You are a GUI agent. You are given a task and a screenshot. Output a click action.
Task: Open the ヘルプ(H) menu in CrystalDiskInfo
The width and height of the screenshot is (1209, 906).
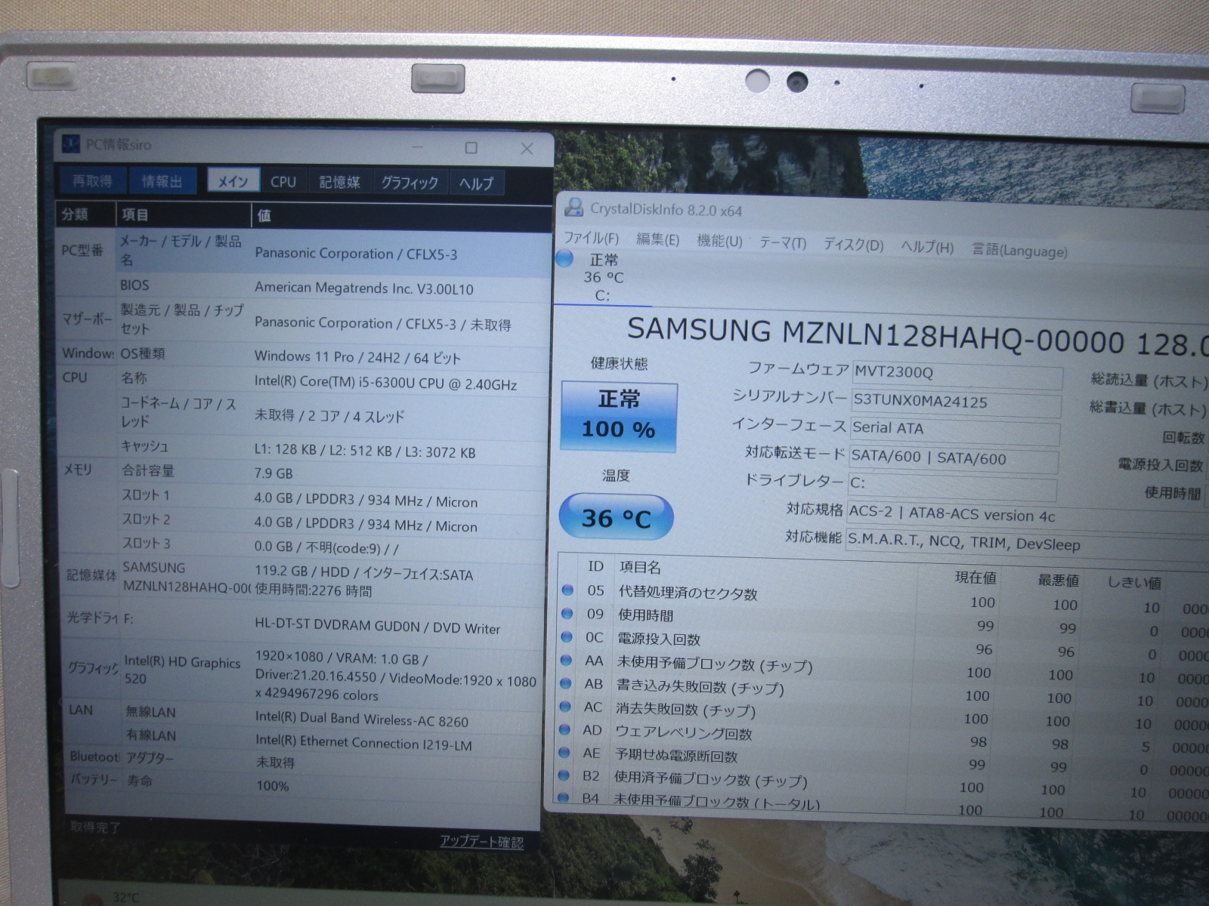click(x=927, y=247)
